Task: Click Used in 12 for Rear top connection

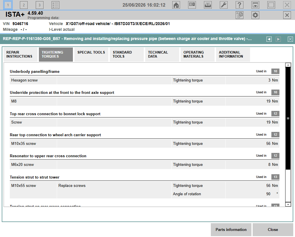Action: click(x=275, y=135)
